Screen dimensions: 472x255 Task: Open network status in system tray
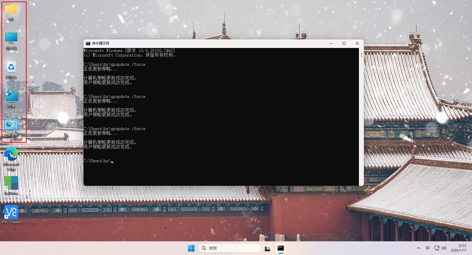[437, 248]
